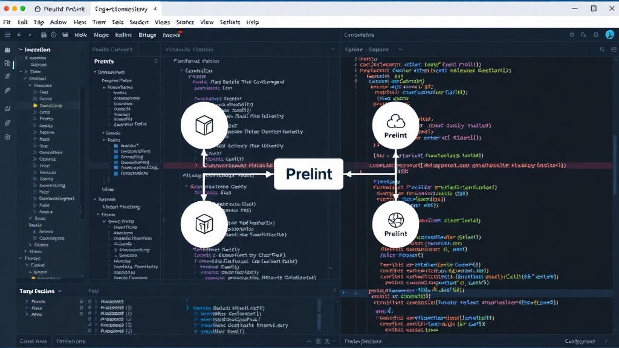Click the upper cube circle node
Image resolution: width=619 pixels, height=348 pixels.
coord(204,126)
